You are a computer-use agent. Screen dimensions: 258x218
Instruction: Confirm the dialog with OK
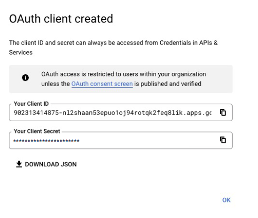pyautogui.click(x=226, y=200)
